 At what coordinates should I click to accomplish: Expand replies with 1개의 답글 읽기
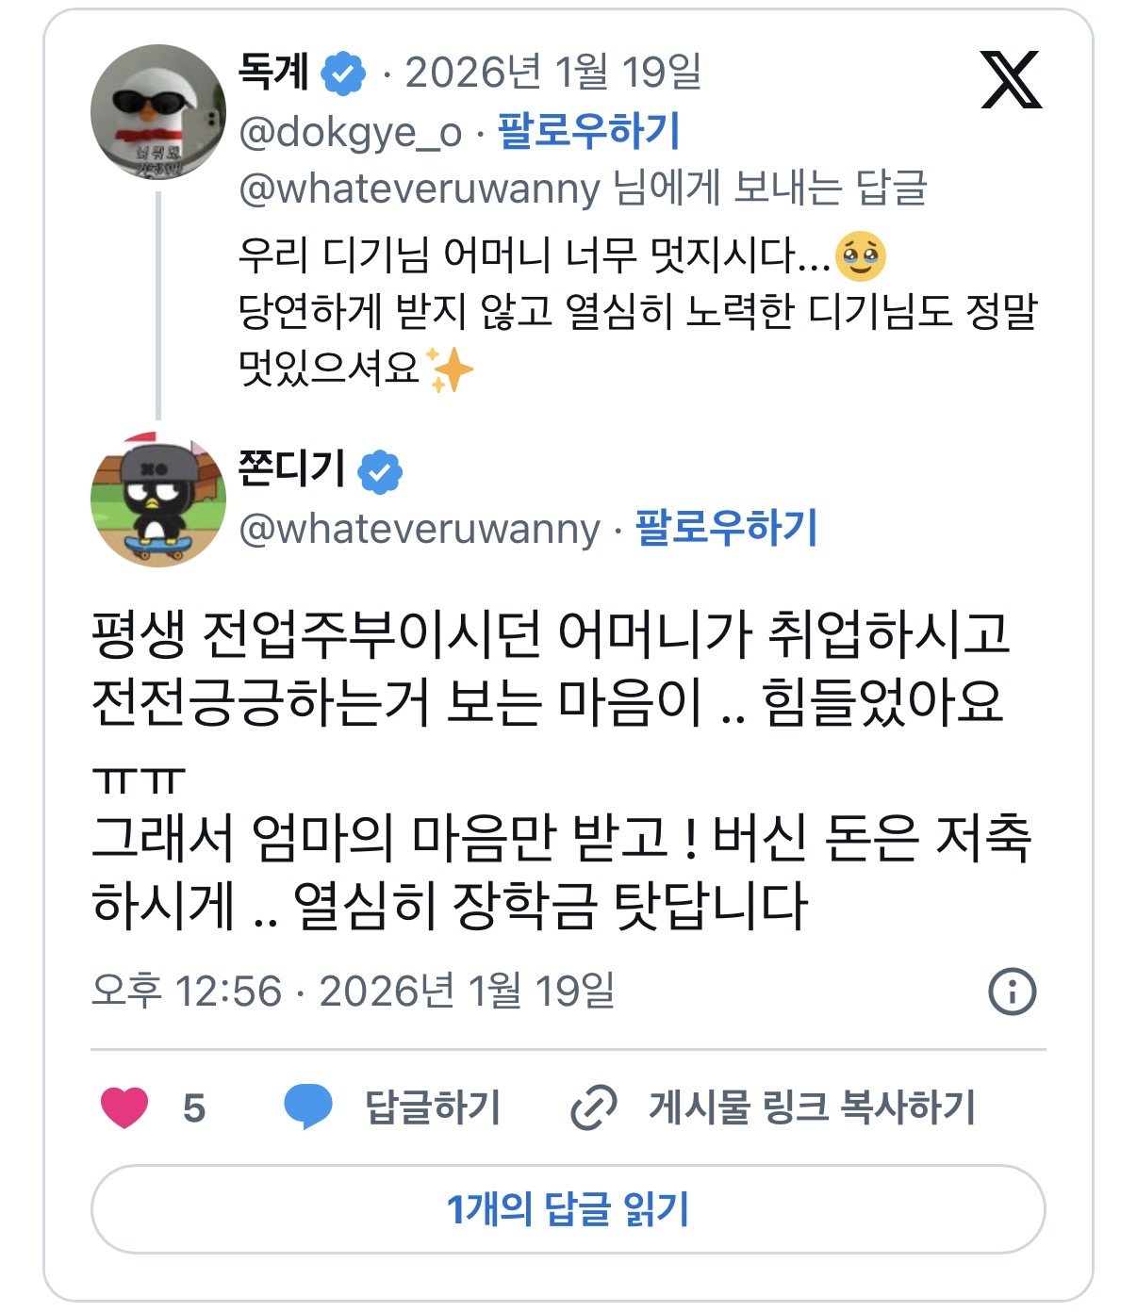pos(568,1209)
